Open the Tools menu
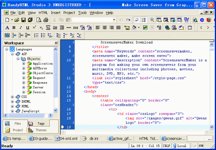Viewport: 216px width, 150px height. 83,13
